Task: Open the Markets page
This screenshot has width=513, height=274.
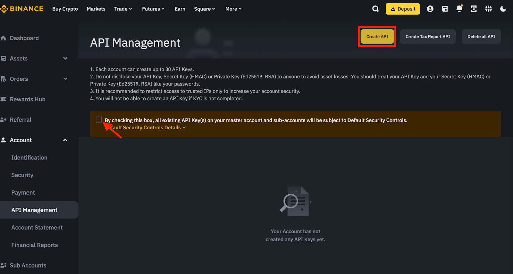Action: click(x=96, y=9)
